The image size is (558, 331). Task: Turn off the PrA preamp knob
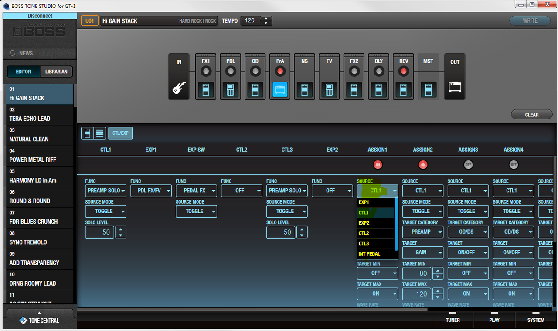(x=280, y=72)
